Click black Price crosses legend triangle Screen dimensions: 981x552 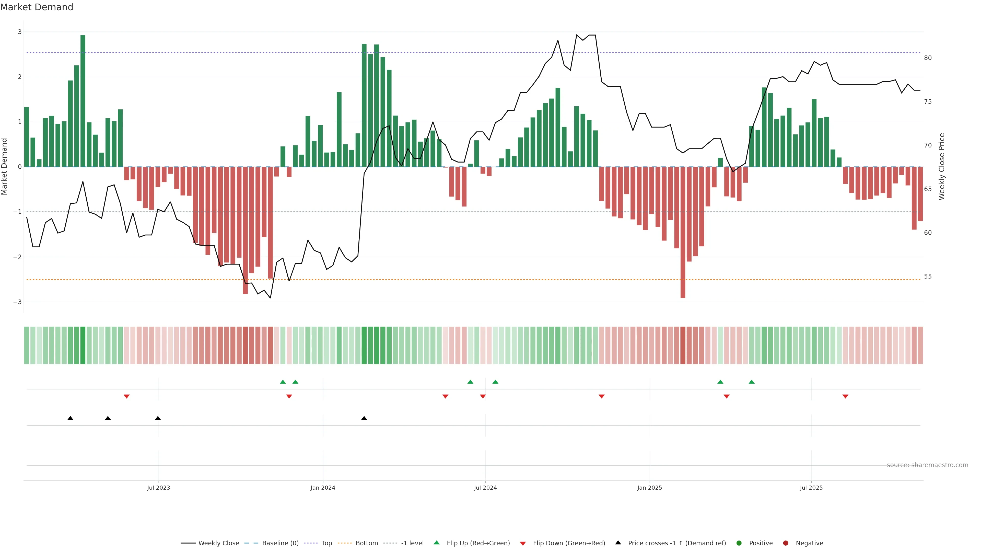(618, 543)
